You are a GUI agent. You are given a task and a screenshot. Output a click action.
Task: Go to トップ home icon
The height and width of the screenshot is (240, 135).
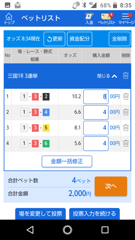[x=9, y=18]
